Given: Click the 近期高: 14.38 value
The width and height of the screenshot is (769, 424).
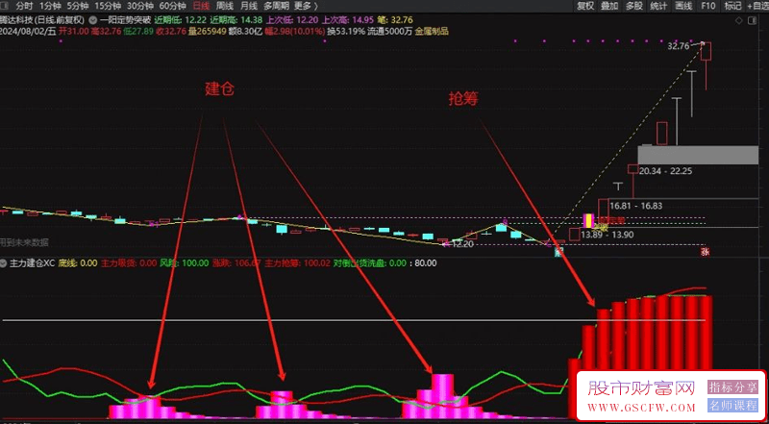Looking at the screenshot, I should [x=236, y=20].
